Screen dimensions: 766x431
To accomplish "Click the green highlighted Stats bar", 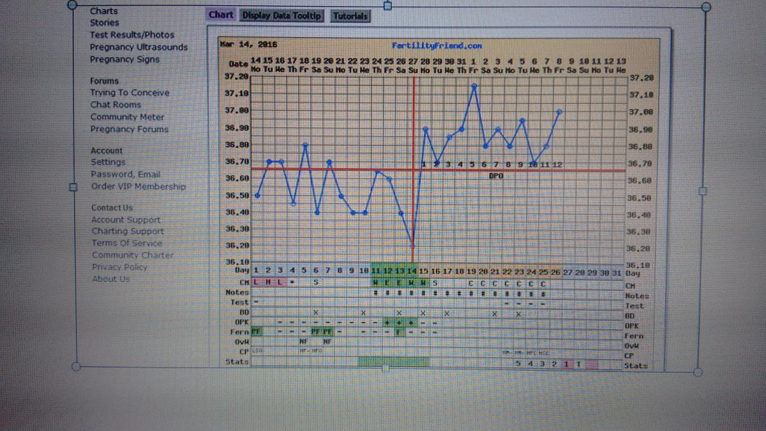I will click(x=393, y=363).
